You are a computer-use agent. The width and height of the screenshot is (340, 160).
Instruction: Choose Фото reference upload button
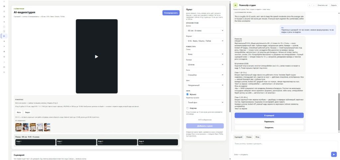19,113
